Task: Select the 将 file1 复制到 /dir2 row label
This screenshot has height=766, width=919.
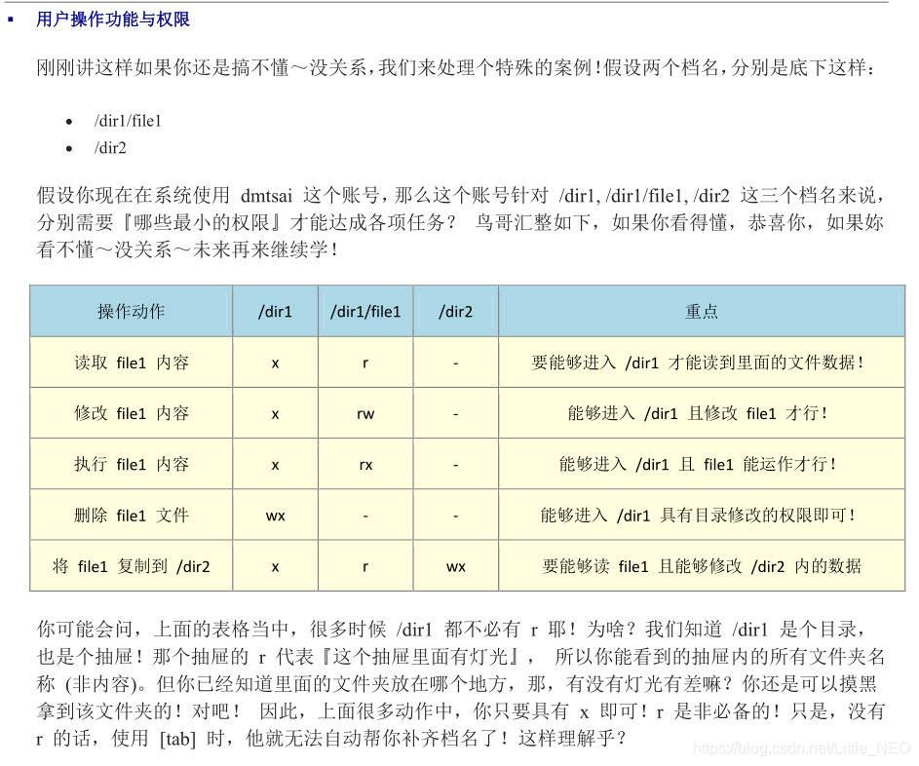Action: point(132,566)
